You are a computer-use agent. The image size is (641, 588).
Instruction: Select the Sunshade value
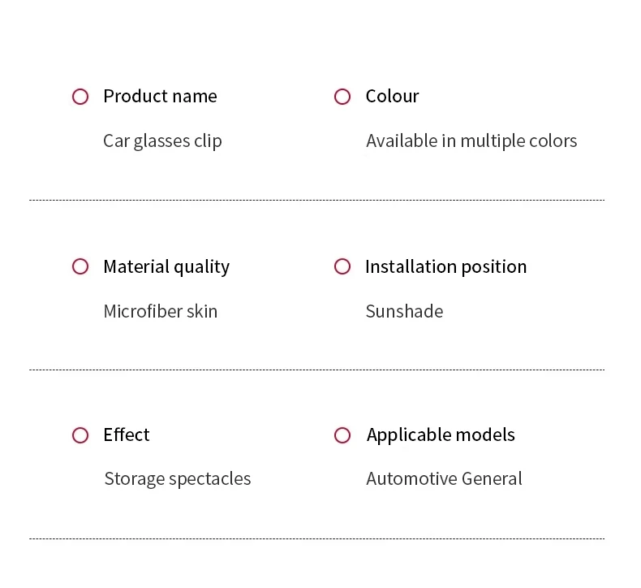(x=404, y=311)
